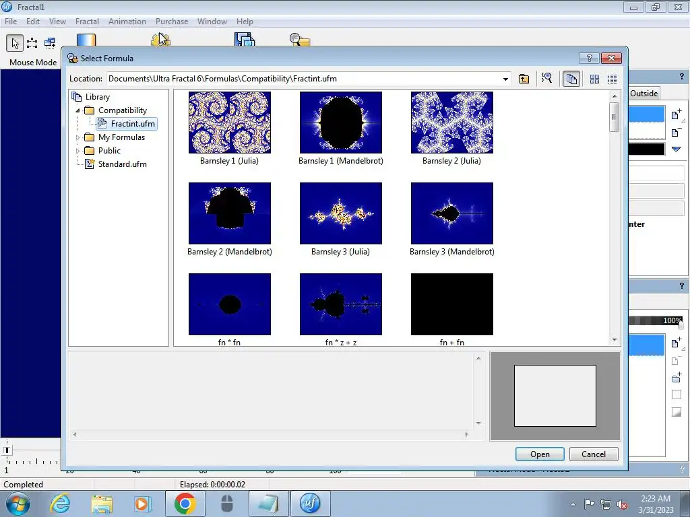Select the Switch mode tool in the toolbar

pyautogui.click(x=50, y=43)
